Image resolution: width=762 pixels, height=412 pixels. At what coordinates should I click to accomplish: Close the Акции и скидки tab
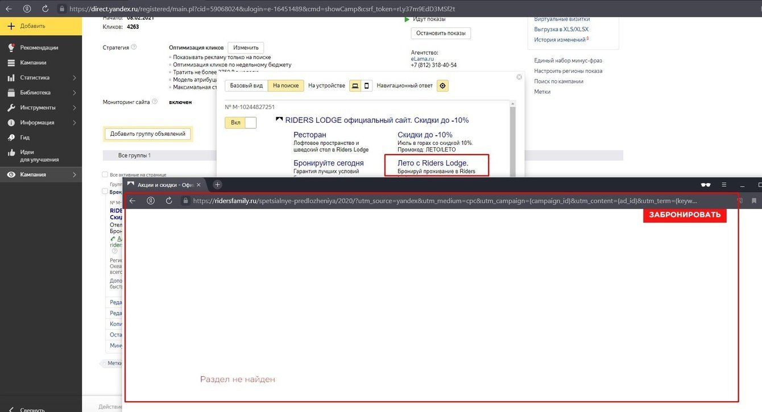pos(198,185)
